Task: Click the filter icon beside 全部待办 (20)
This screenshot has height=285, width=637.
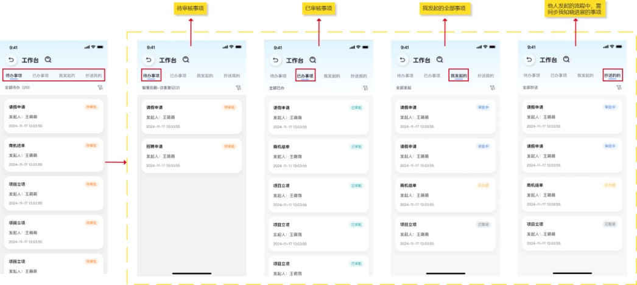Action: click(x=99, y=88)
